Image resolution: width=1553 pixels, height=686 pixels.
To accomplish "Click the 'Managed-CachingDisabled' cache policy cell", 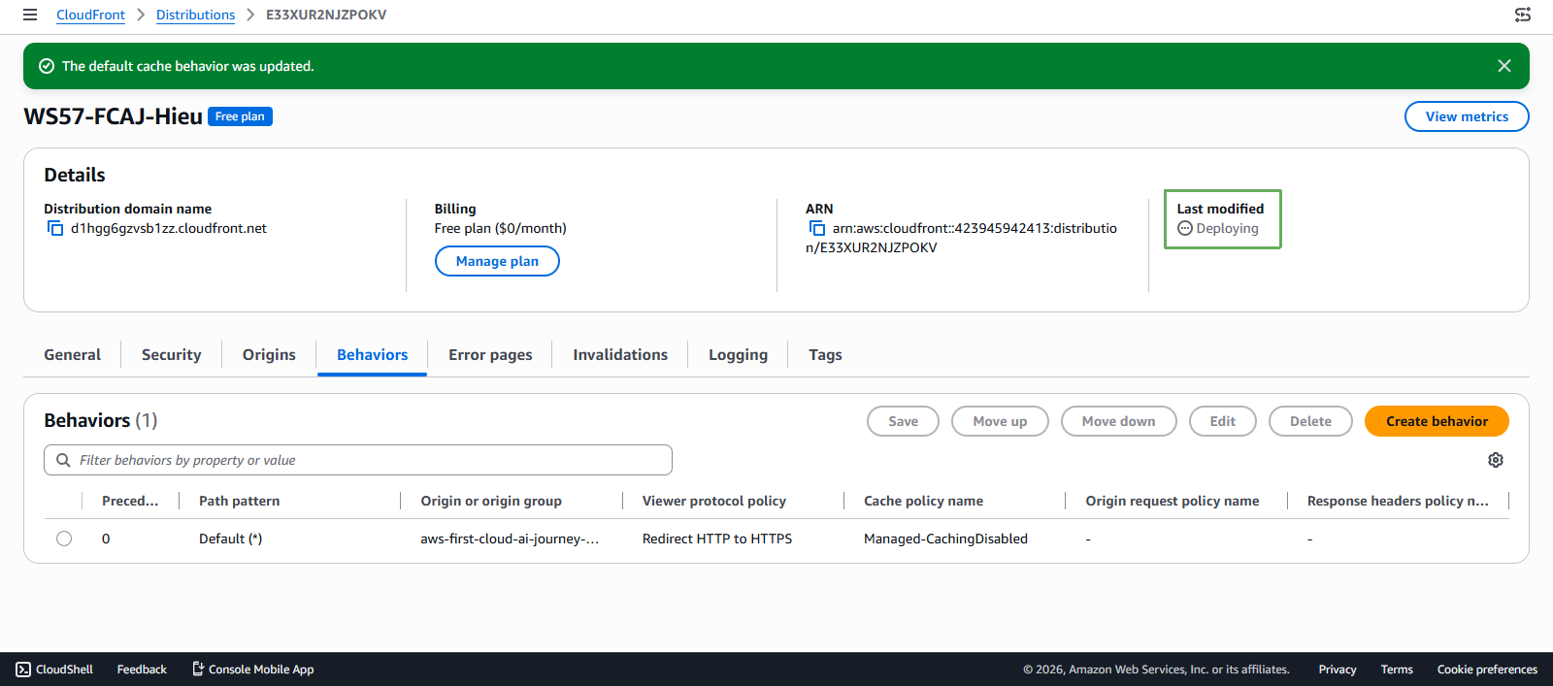I will click(945, 539).
